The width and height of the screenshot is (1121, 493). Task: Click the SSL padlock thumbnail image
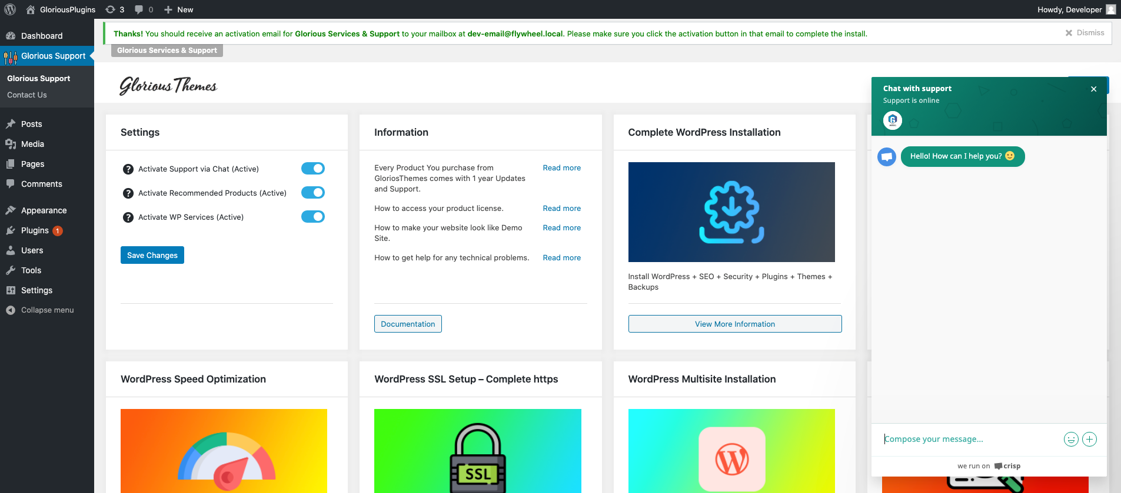478,451
